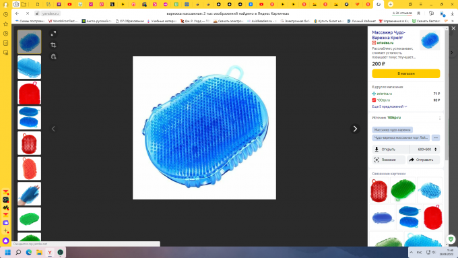The width and height of the screenshot is (458, 258).
Task: Open the zelenka.ru store link
Action: click(x=384, y=94)
